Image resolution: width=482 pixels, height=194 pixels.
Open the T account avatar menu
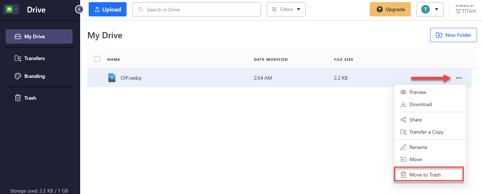[430, 9]
